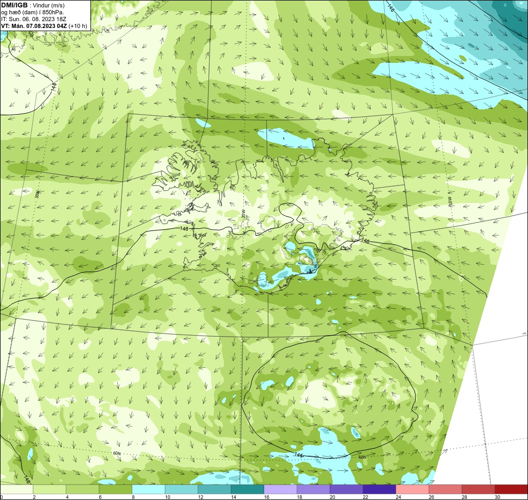Click the legend tick value "2"

coord(34,497)
